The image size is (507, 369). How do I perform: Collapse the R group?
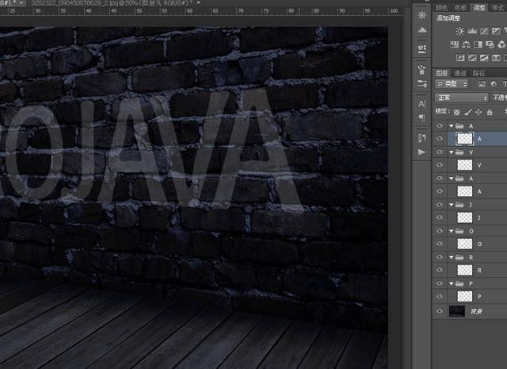click(451, 257)
